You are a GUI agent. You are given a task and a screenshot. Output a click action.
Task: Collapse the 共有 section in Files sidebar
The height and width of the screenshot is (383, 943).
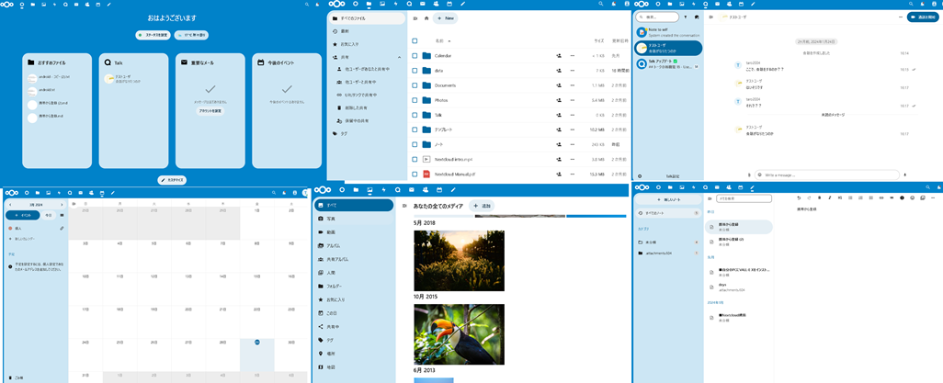(x=399, y=57)
